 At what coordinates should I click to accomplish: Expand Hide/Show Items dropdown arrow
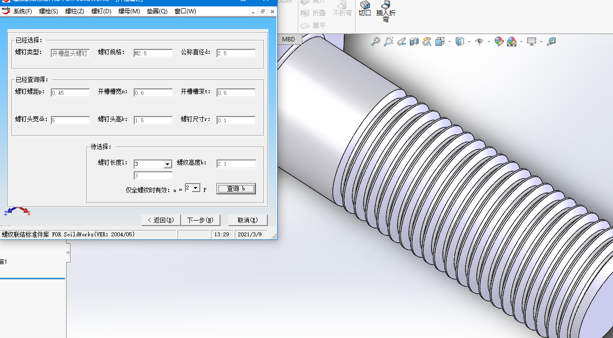[x=488, y=41]
